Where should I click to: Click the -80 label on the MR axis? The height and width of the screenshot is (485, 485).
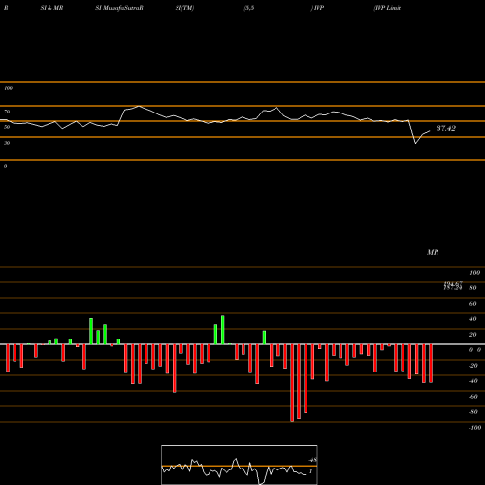[473, 412]
